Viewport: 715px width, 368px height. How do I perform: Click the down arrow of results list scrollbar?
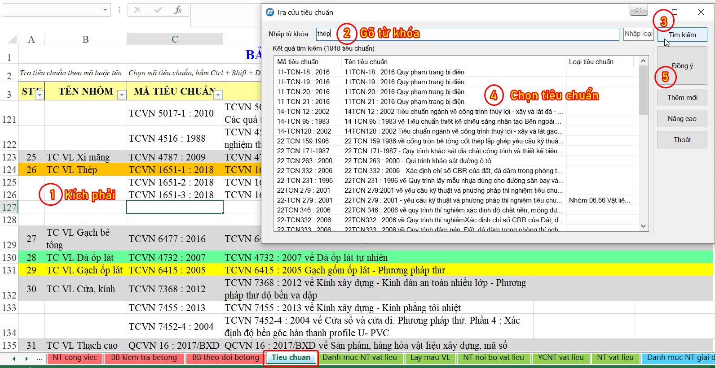point(643,226)
